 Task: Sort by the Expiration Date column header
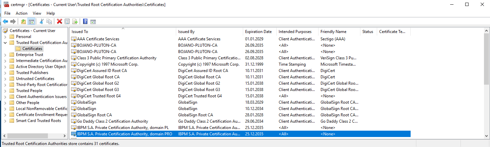260,32
